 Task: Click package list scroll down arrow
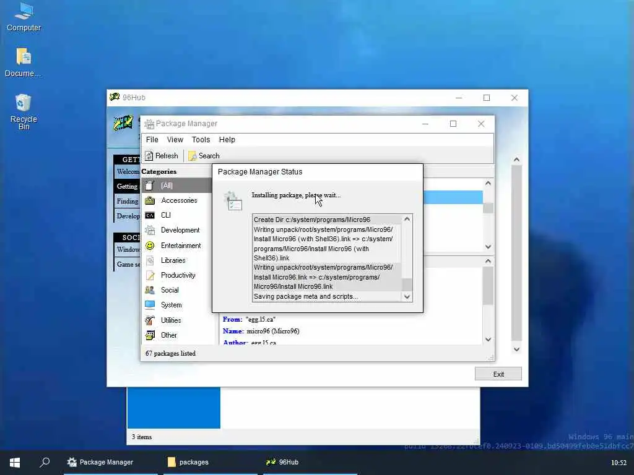point(488,247)
